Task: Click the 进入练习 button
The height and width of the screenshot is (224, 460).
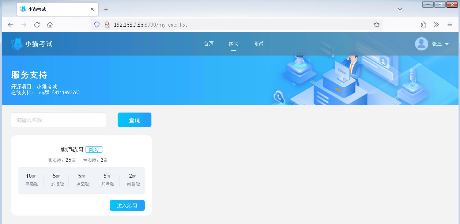Action: tap(127, 205)
